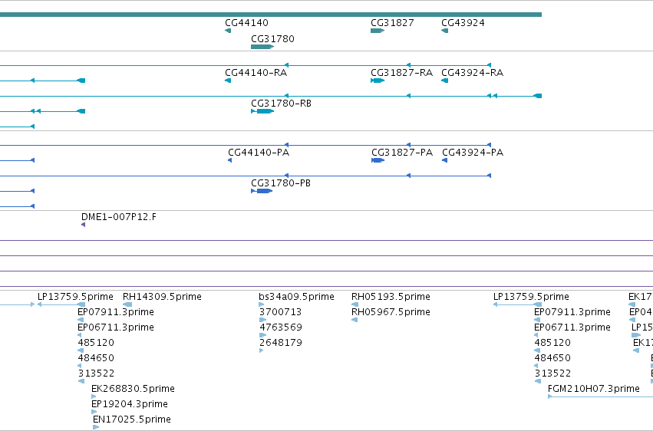
Task: Select the blue glyph under CG31780-PB
Action: tap(262, 191)
